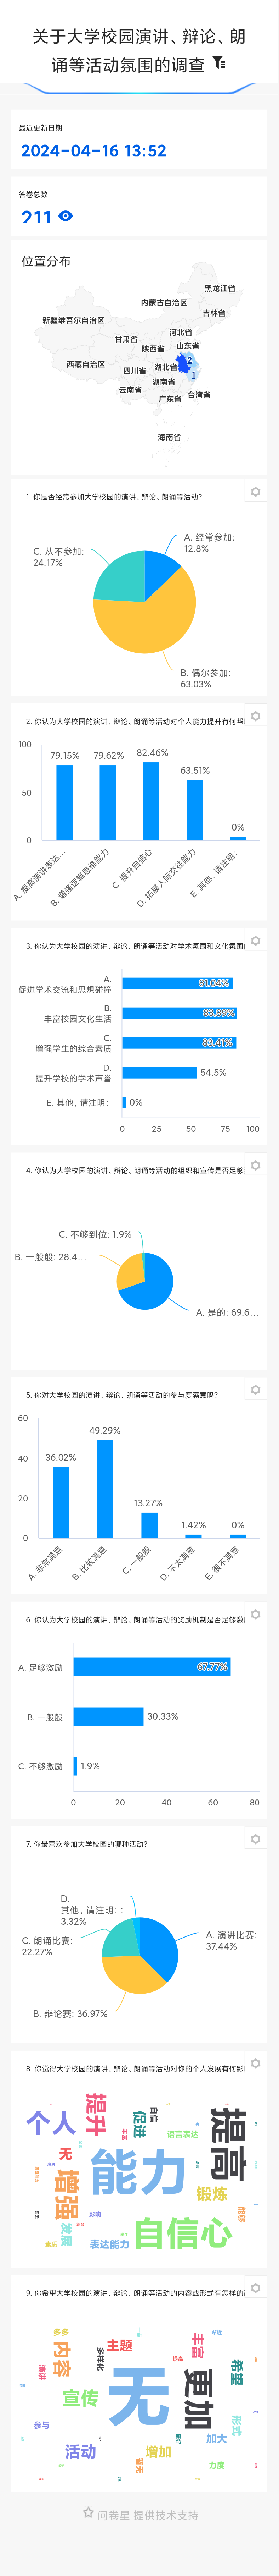Open settings gear for question 1 chart
The width and height of the screenshot is (279, 2576).
pyautogui.click(x=255, y=492)
